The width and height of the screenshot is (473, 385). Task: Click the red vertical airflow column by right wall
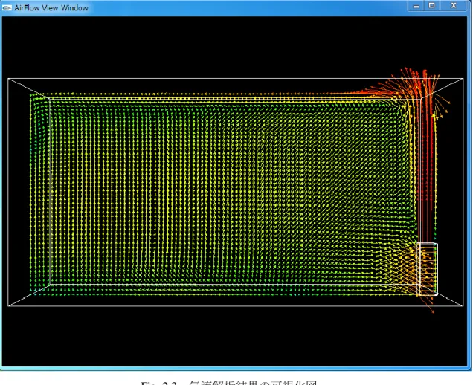coord(427,169)
